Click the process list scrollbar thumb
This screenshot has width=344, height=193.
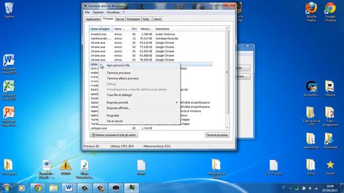(227, 72)
